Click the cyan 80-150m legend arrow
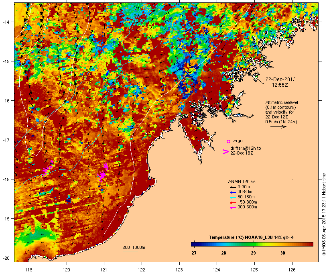329x273 pixels. (233, 198)
